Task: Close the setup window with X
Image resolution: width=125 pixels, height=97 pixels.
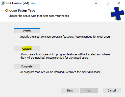Action: tap(119, 3)
